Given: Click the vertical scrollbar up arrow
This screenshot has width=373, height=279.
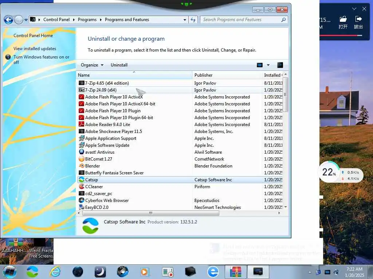Looking at the screenshot, I should coord(286,74).
